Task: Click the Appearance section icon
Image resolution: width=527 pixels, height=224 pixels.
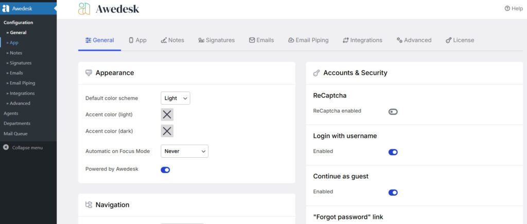Action: pos(89,73)
